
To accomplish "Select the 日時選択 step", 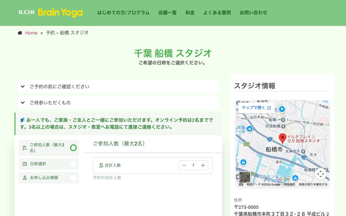I will pyautogui.click(x=49, y=164).
